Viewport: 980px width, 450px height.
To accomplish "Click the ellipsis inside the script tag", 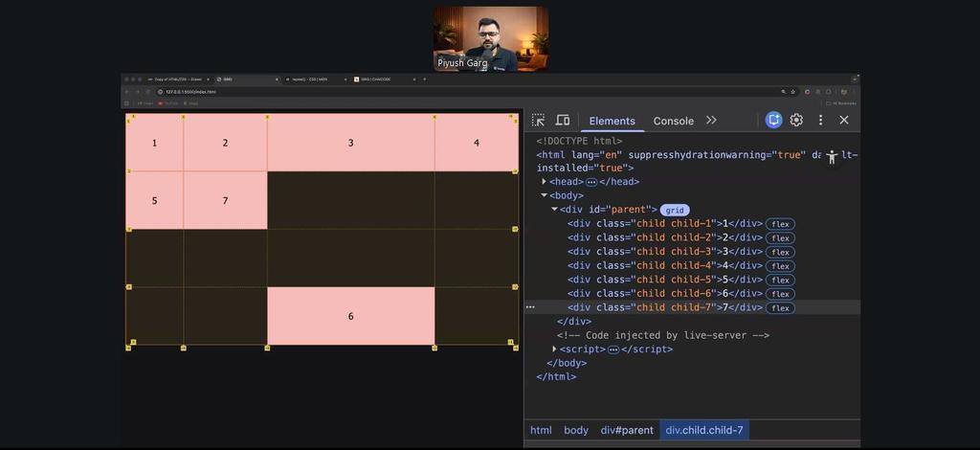I will click(x=613, y=349).
